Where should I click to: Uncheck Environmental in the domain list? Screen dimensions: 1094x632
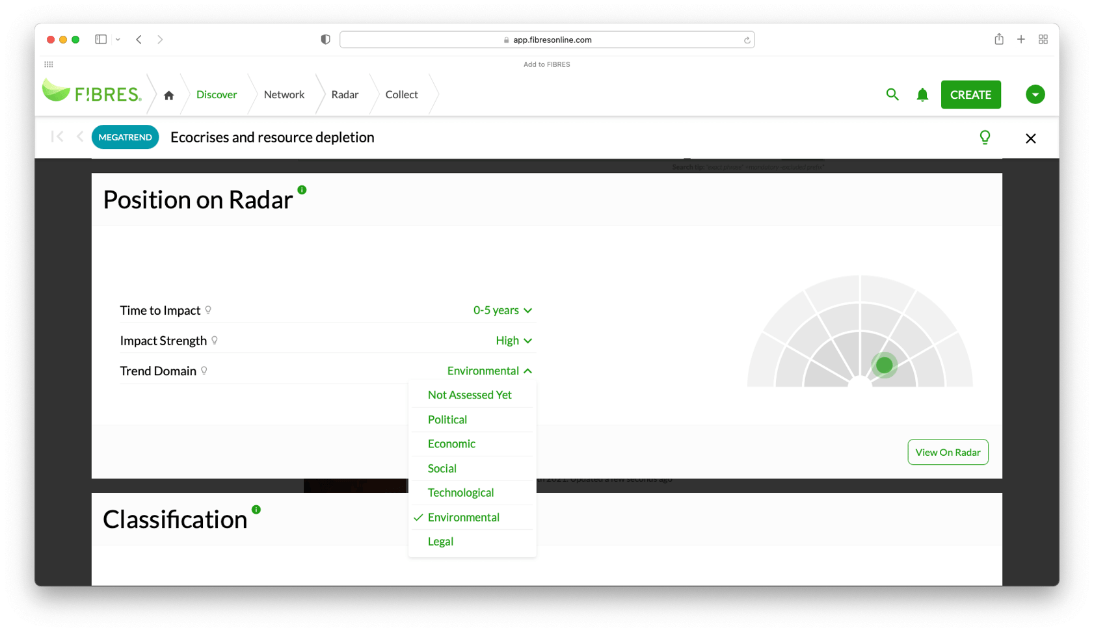463,517
